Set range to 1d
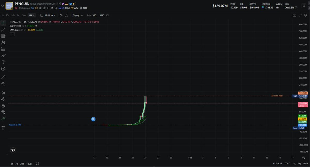Screen dimensions: 310x167 12,164
